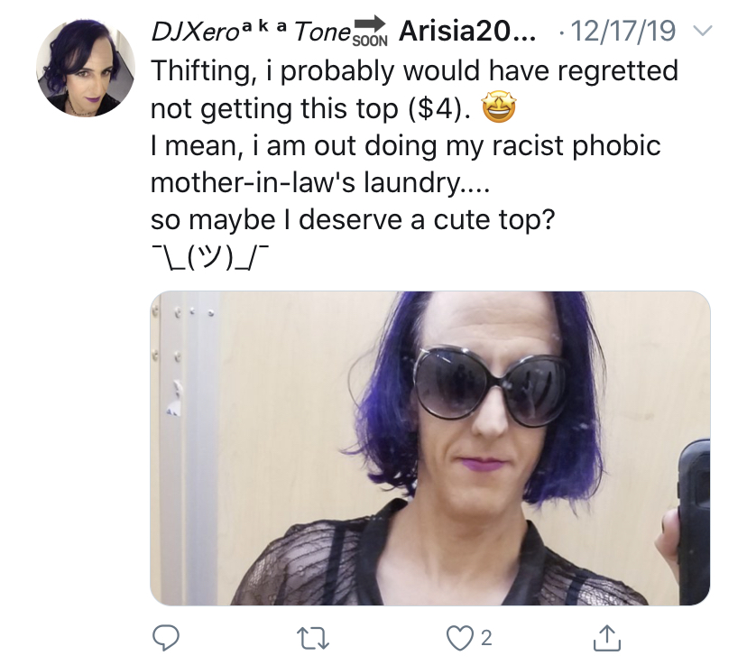Click the like count number 2
The height and width of the screenshot is (665, 747).
pos(485,638)
